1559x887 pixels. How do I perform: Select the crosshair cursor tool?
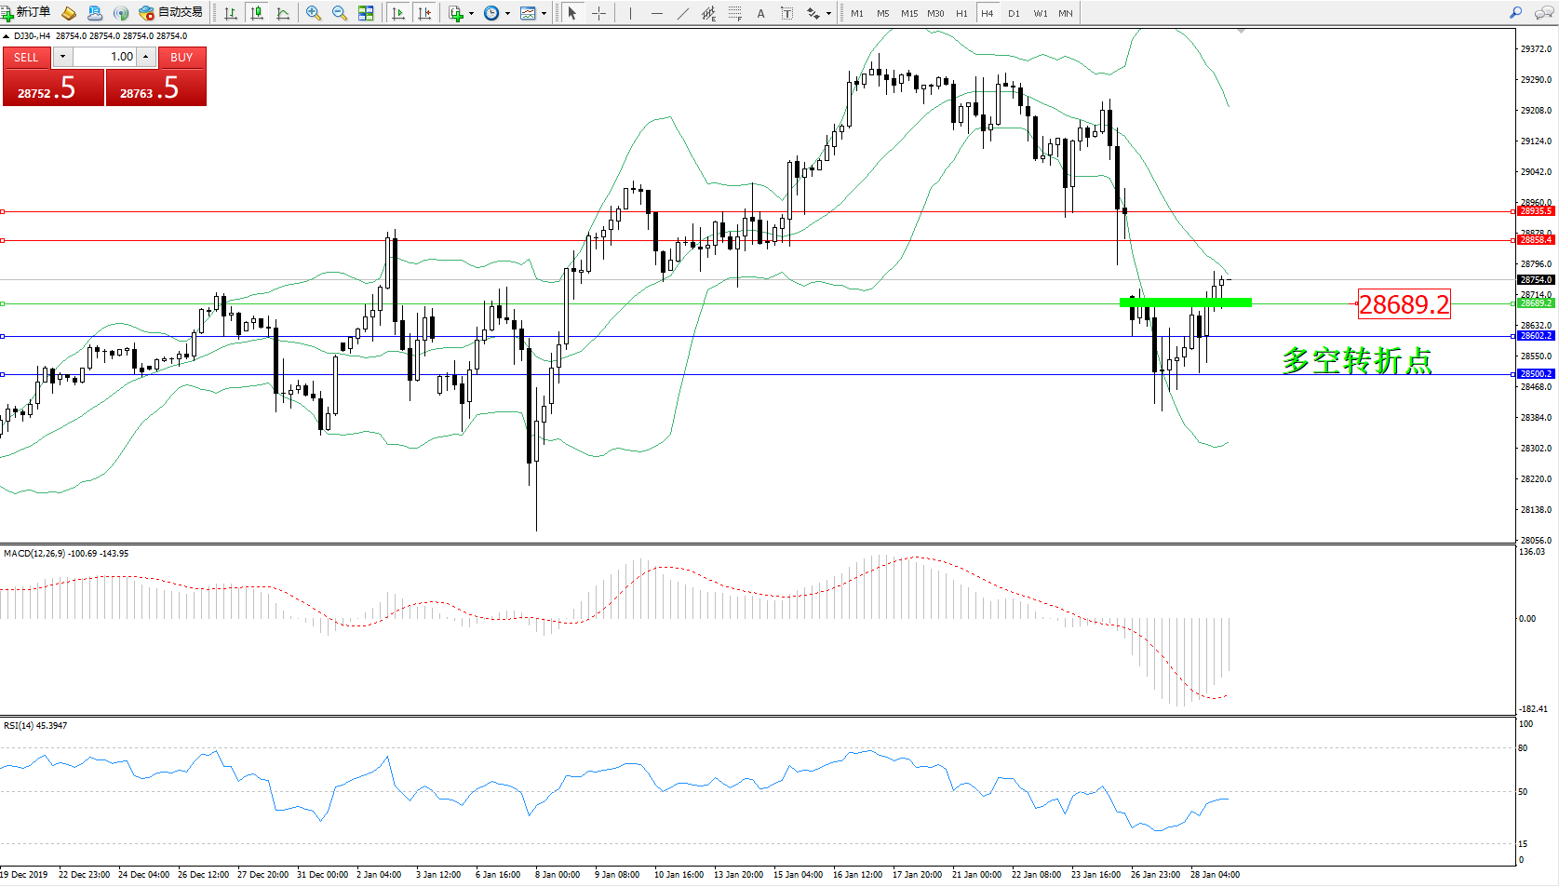coord(598,13)
